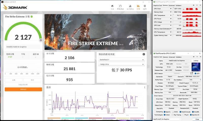203x121 pixels.
Task: Toggle the CUDA checkbox
Action: 173,112
